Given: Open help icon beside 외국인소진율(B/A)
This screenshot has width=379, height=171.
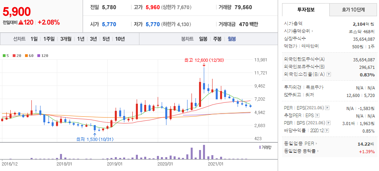Looking at the screenshot, I should tap(329, 74).
